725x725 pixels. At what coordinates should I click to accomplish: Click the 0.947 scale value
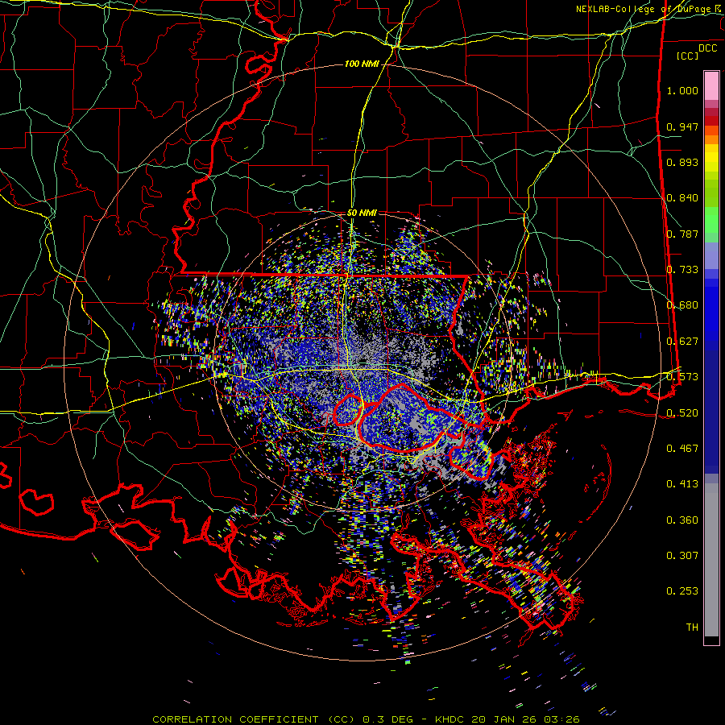(682, 126)
